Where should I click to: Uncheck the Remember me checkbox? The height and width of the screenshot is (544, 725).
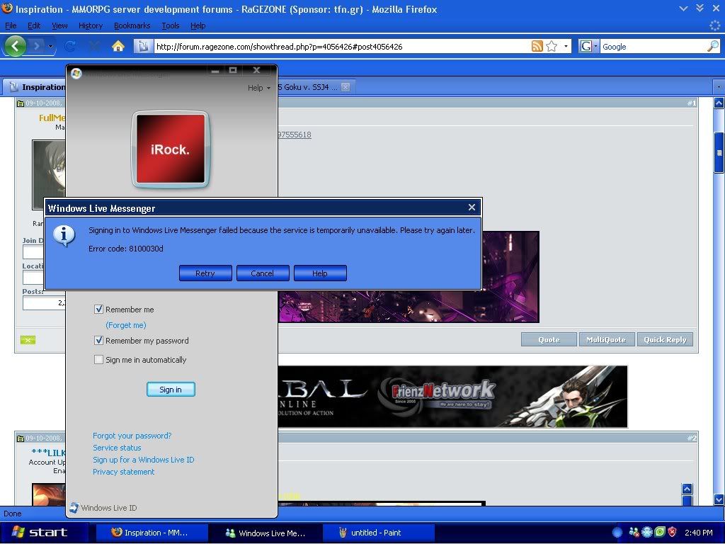click(99, 310)
